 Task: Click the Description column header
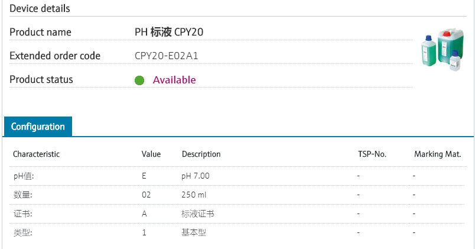pyautogui.click(x=201, y=154)
